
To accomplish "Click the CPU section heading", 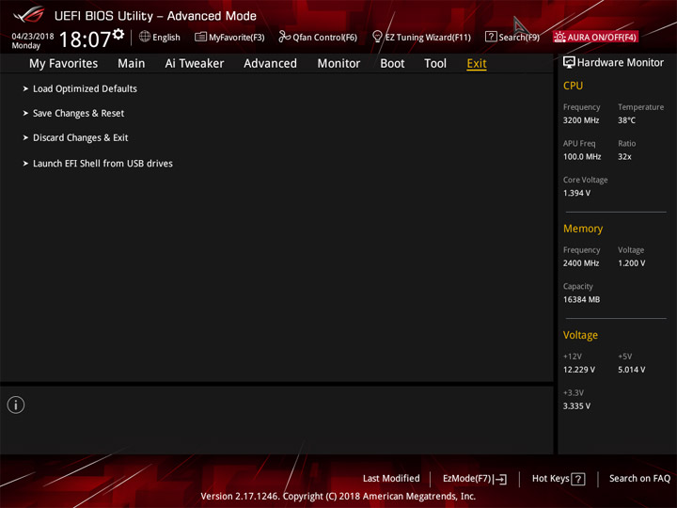I will coord(573,86).
